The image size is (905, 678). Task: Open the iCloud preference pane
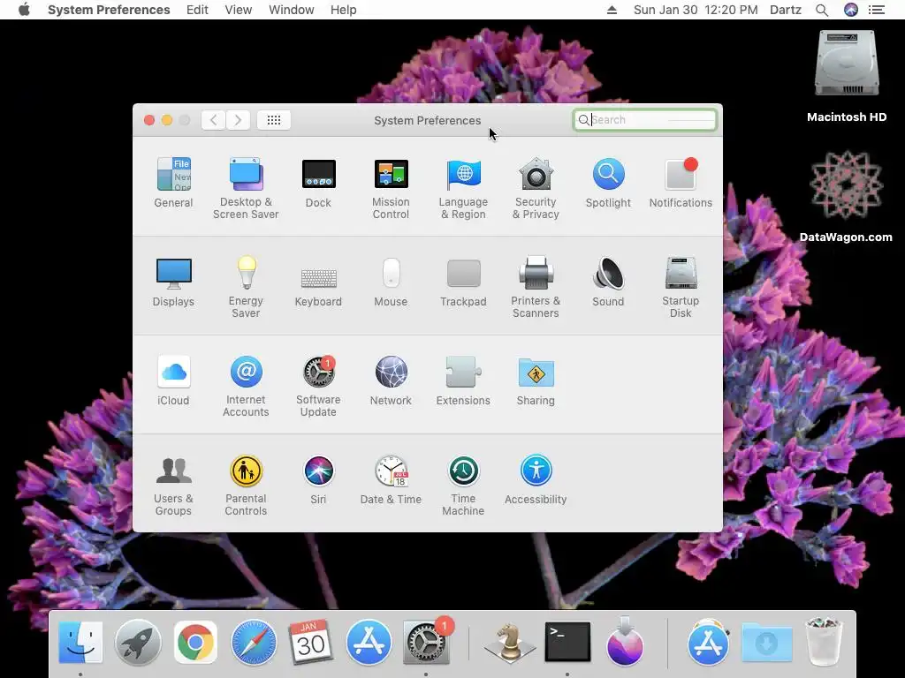[173, 380]
